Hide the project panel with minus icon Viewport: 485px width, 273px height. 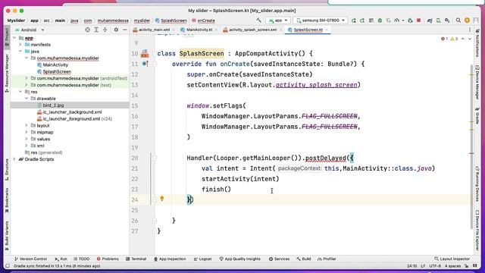pyautogui.click(x=124, y=30)
